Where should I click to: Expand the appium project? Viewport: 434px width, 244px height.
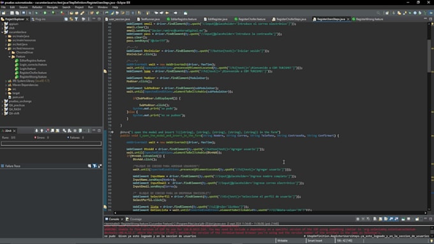coord(3,24)
